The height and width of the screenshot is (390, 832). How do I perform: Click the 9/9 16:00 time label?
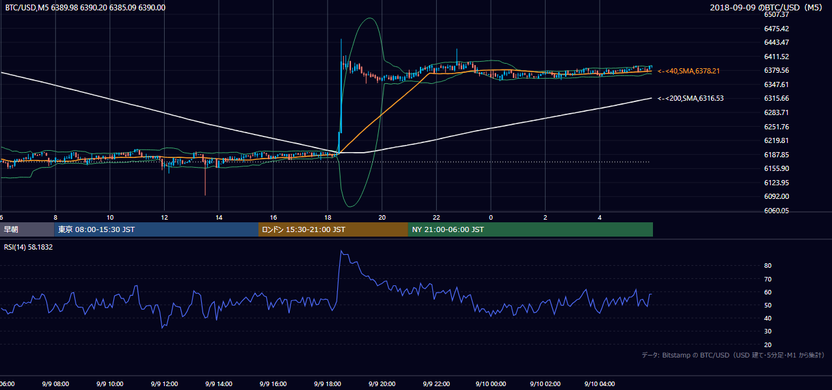pyautogui.click(x=273, y=383)
